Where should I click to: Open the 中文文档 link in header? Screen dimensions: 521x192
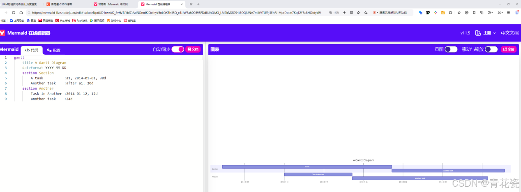coord(510,33)
